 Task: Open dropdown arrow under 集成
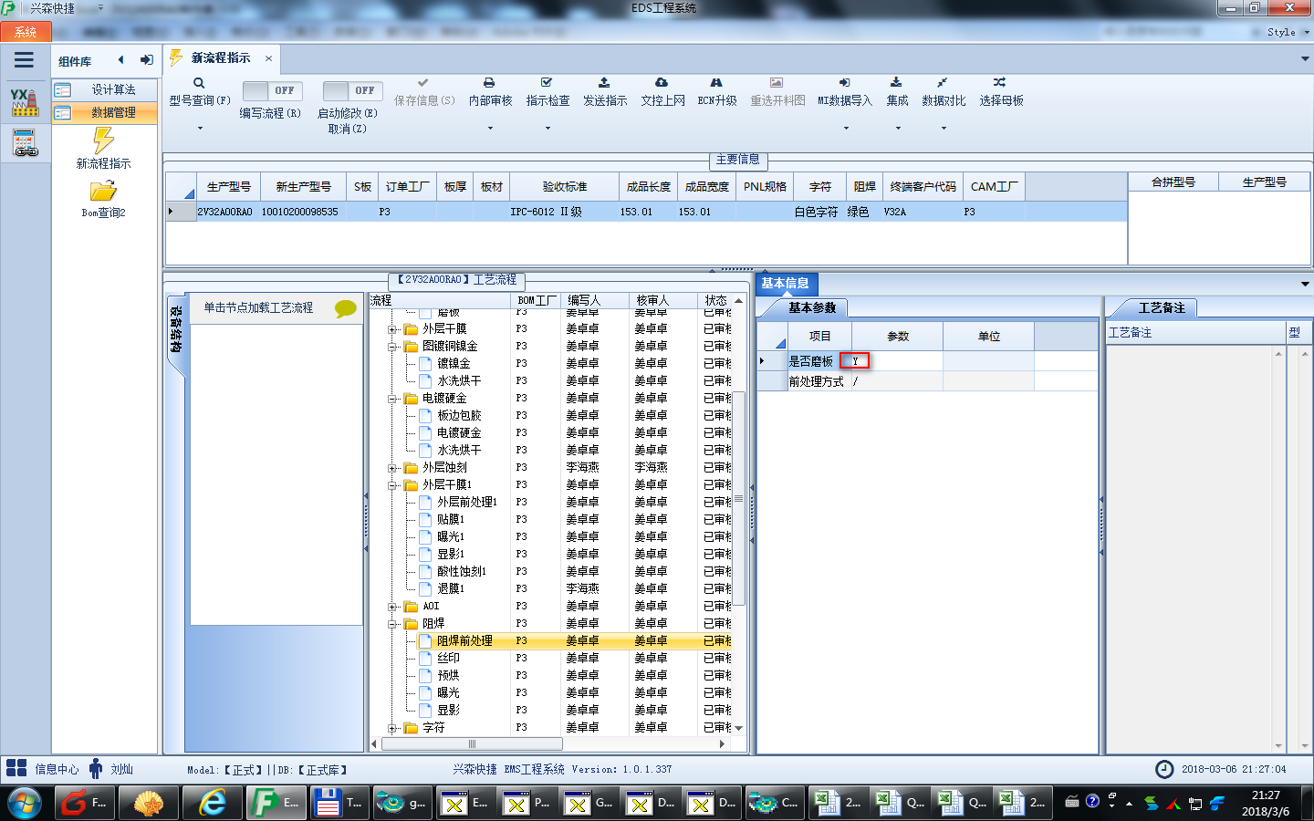tap(898, 129)
